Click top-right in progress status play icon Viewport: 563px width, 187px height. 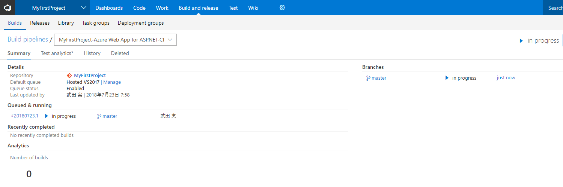[521, 41]
